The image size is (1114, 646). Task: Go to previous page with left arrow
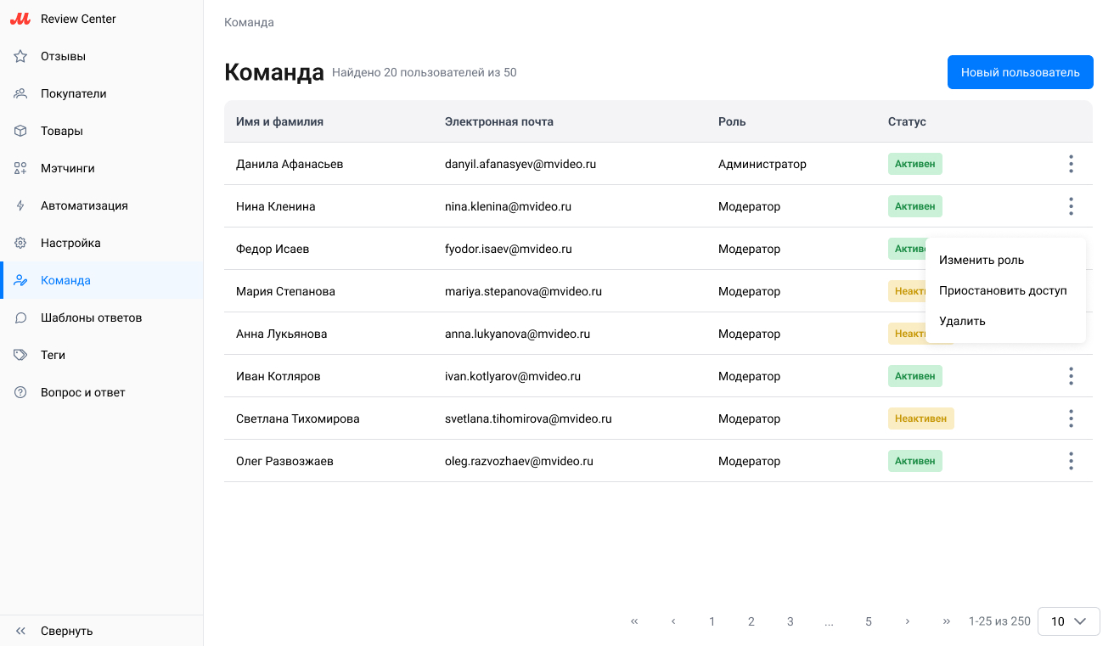[673, 621]
